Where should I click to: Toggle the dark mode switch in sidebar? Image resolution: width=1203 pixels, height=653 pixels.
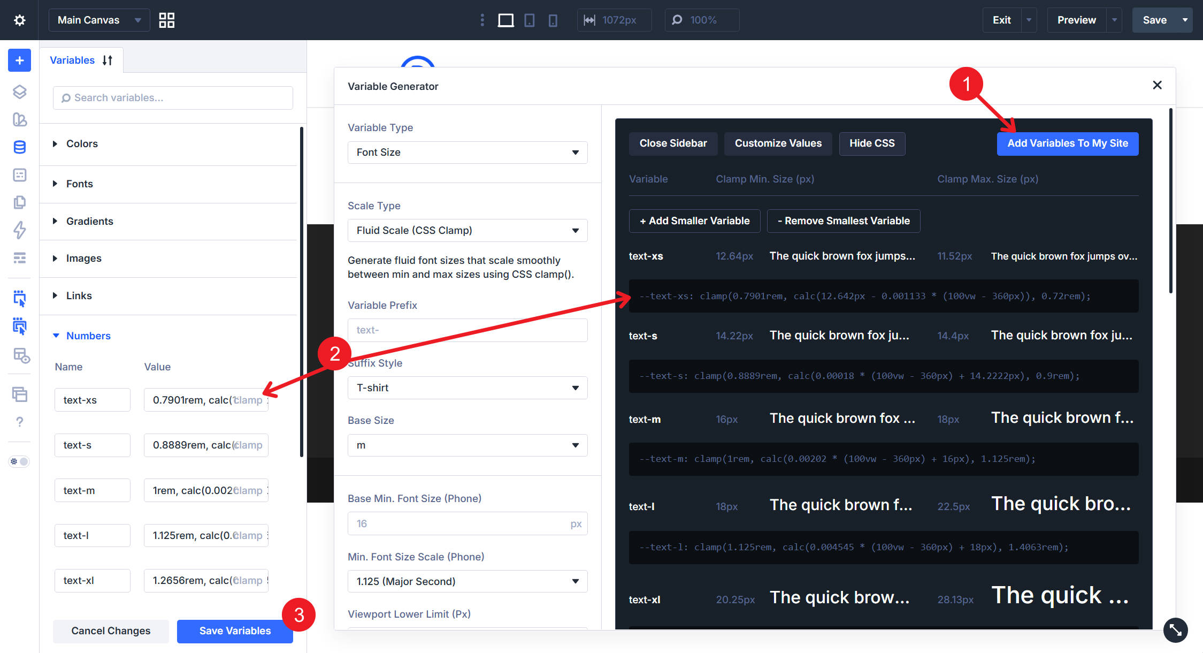19,461
